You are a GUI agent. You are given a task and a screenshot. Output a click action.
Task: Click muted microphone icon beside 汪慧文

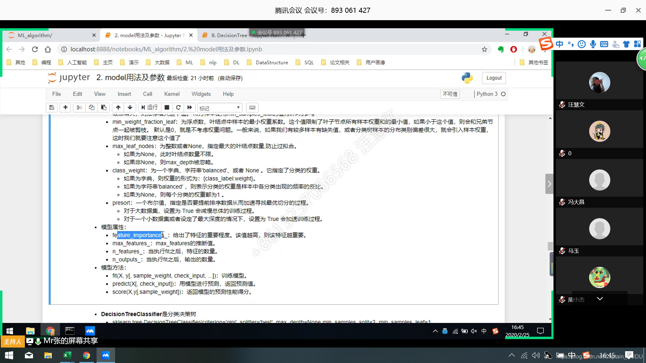[562, 105]
